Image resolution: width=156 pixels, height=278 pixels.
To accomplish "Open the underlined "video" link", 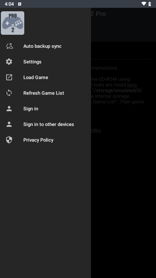I will (x=96, y=130).
